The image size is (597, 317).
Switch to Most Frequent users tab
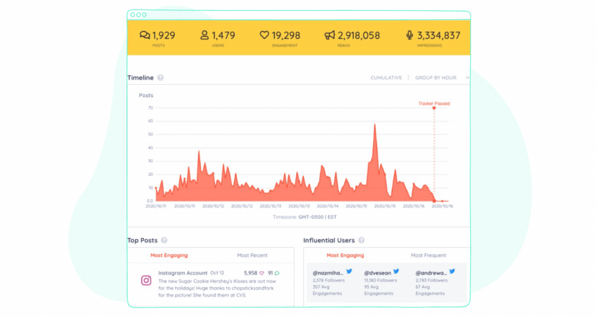(429, 255)
